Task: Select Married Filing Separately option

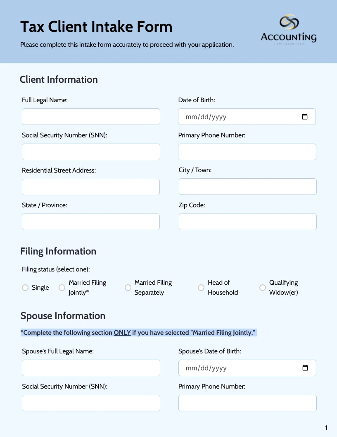Action: click(x=128, y=287)
